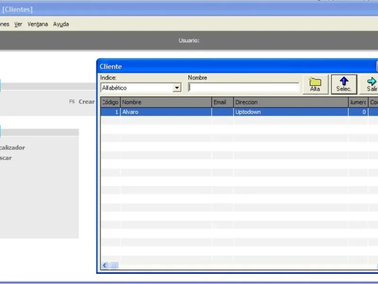Viewport: 378px width, 284px height.
Task: Click the Usuario label in gray bar
Action: [x=189, y=40]
